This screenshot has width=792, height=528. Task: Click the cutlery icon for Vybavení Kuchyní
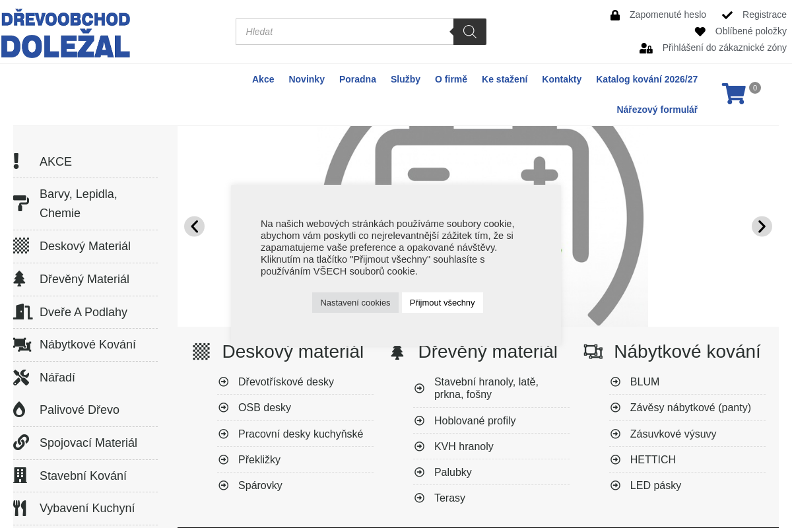point(20,508)
